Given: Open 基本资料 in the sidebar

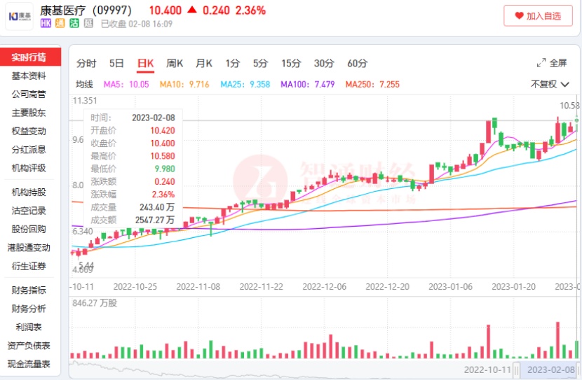Looking at the screenshot, I should coord(29,76).
